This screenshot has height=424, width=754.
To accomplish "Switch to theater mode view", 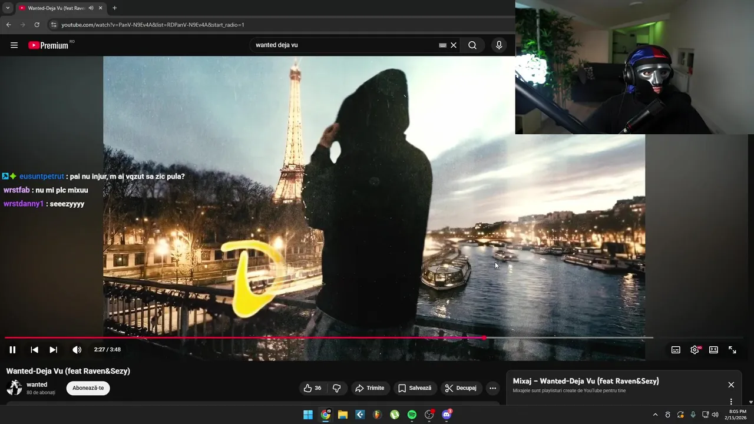I will pos(713,350).
